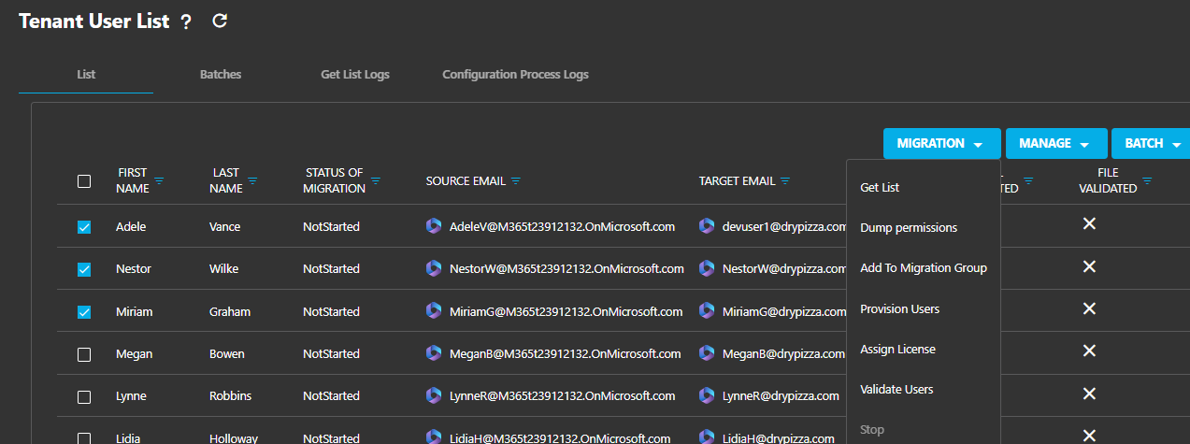Viewport: 1190px width, 444px height.
Task: Click the help question mark icon
Action: click(x=186, y=21)
